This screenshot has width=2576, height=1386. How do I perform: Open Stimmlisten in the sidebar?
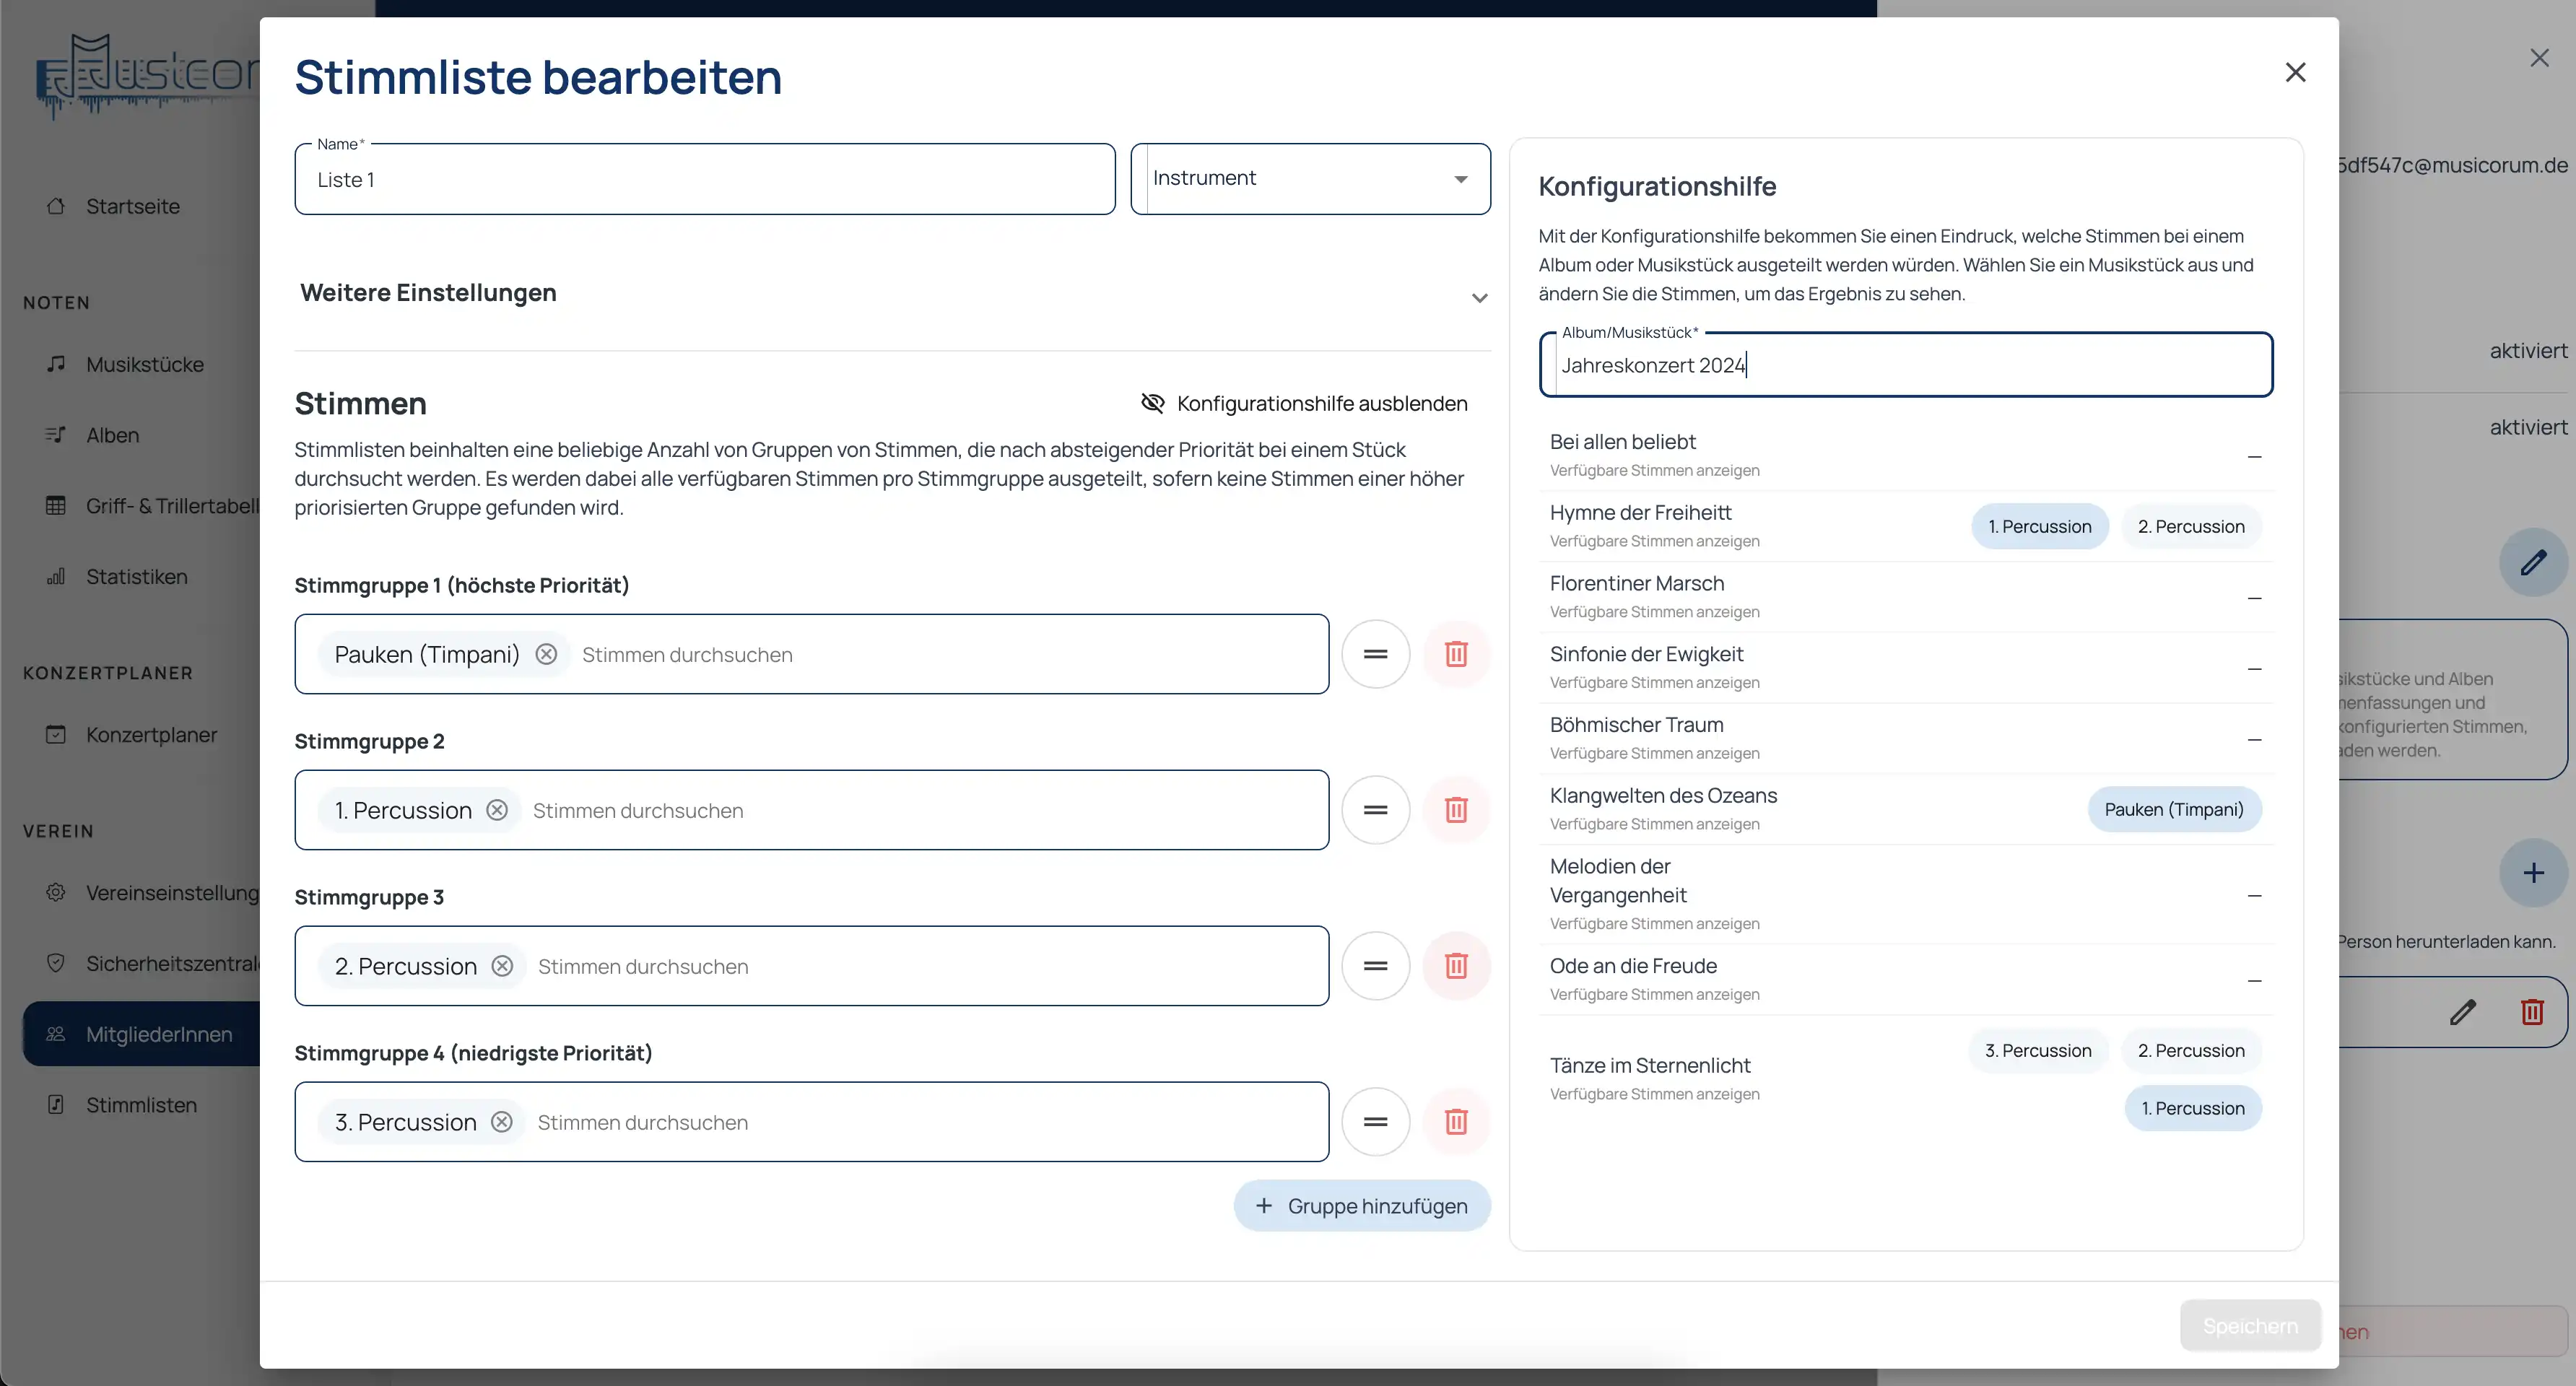[141, 1105]
